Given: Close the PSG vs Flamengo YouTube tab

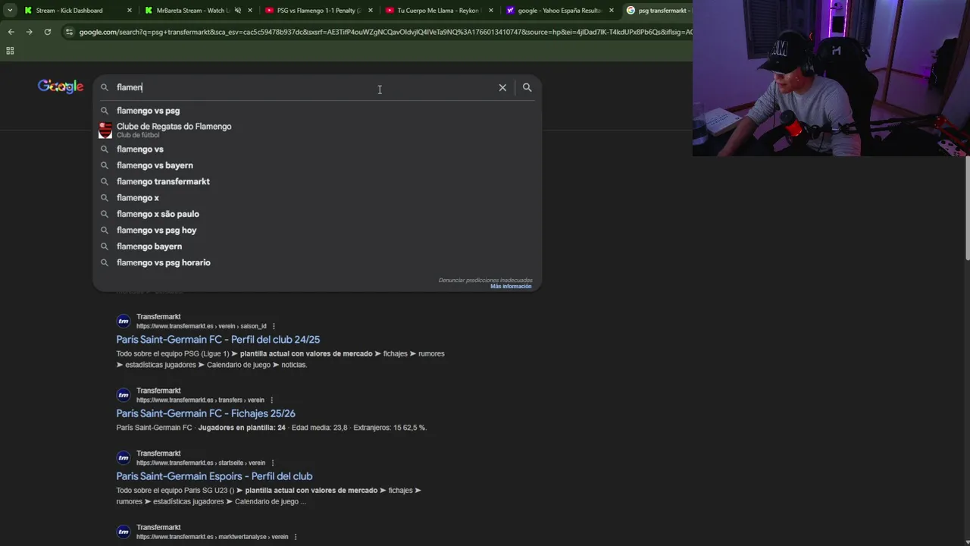Looking at the screenshot, I should pyautogui.click(x=371, y=11).
